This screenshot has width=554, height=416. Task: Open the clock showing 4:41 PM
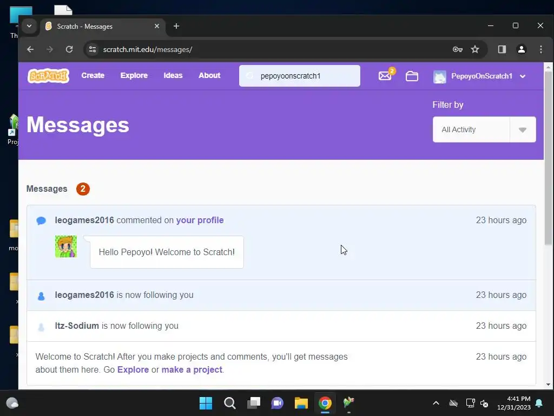point(514,403)
